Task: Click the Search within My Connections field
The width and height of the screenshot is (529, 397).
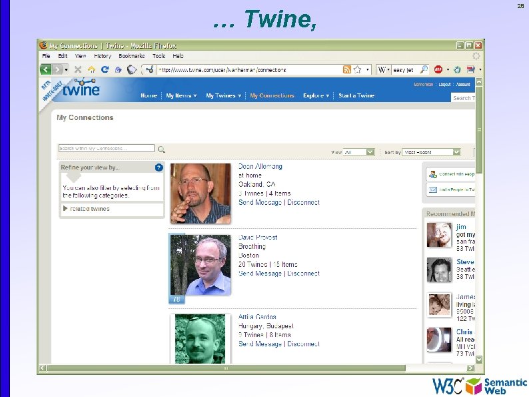Action: click(107, 148)
